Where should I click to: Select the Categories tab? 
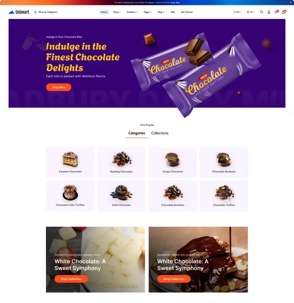coord(137,133)
